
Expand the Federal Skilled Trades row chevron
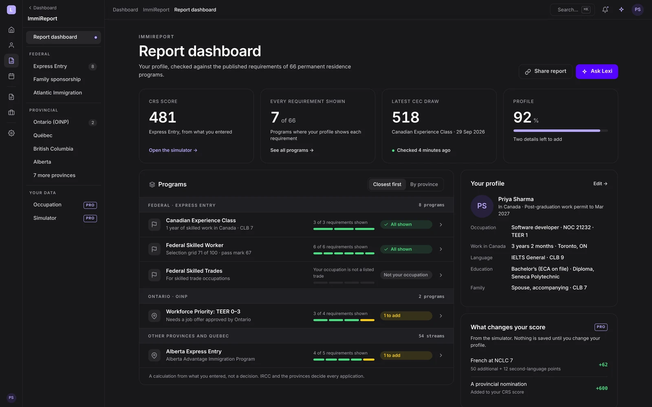click(x=441, y=275)
